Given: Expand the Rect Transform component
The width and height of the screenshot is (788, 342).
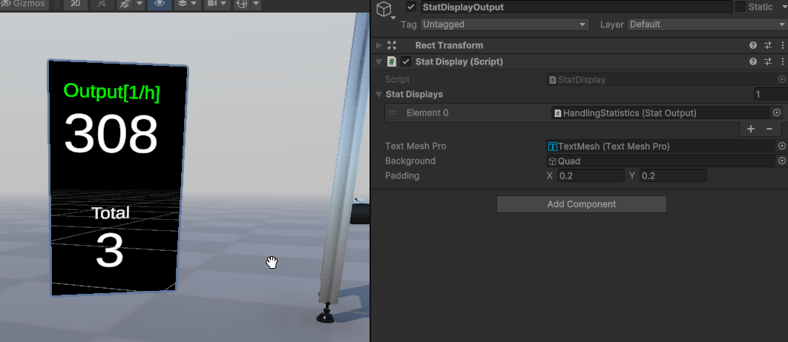Looking at the screenshot, I should (x=379, y=46).
